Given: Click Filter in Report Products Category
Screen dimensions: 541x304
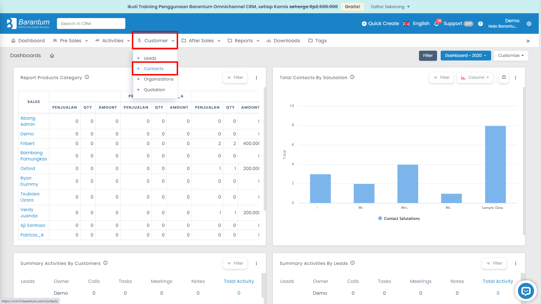Looking at the screenshot, I should coord(235,77).
